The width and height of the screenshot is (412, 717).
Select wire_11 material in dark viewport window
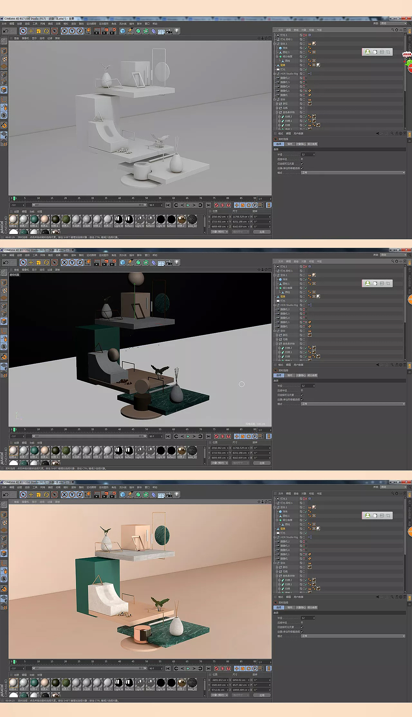tap(192, 452)
